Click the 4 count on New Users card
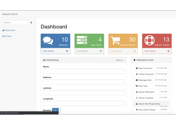176x125 pixels. 100,39
